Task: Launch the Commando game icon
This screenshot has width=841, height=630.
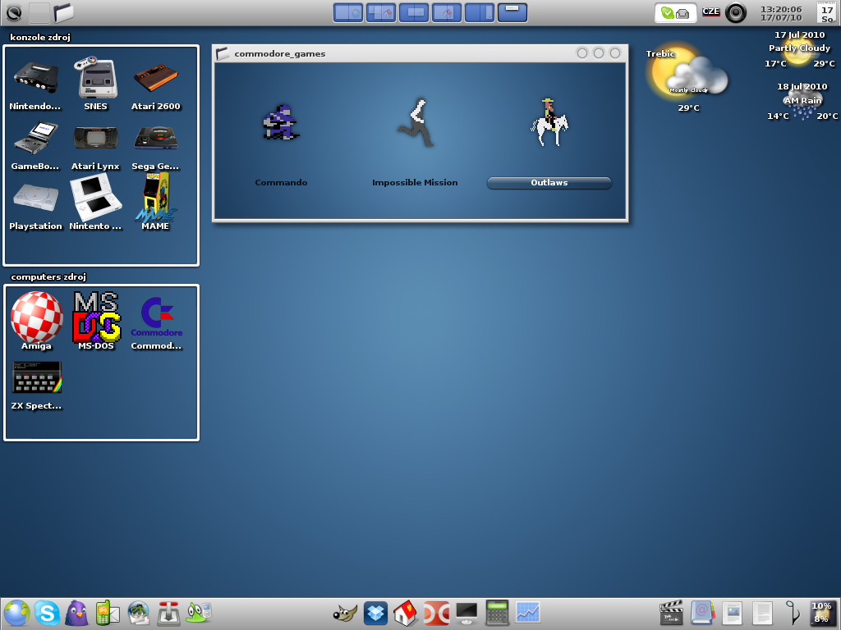Action: pyautogui.click(x=281, y=123)
